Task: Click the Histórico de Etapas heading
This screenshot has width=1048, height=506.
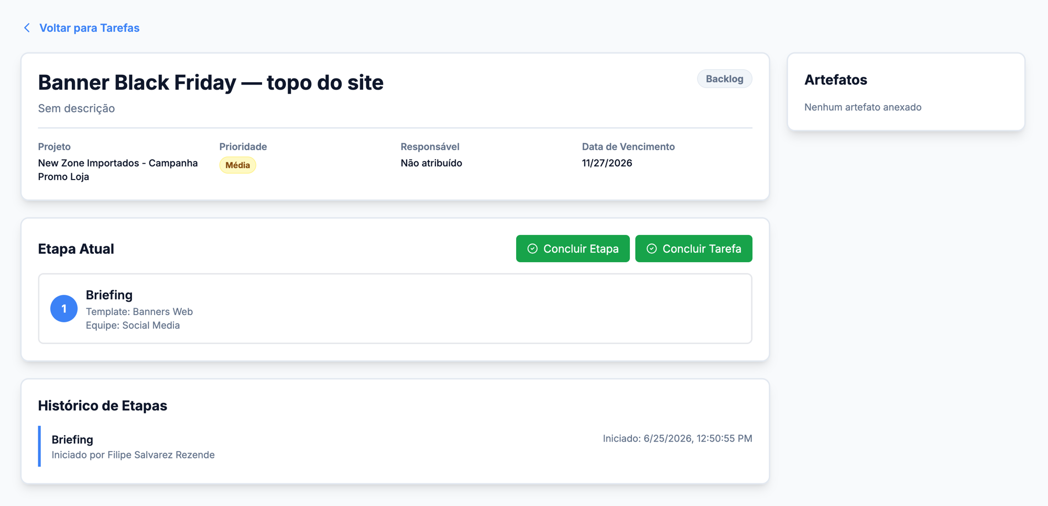Action: coord(103,406)
